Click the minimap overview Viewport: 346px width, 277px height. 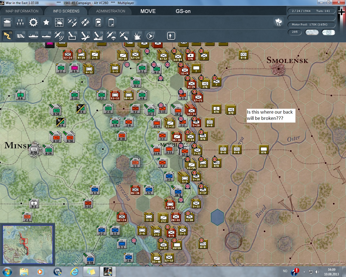(x=28, y=244)
